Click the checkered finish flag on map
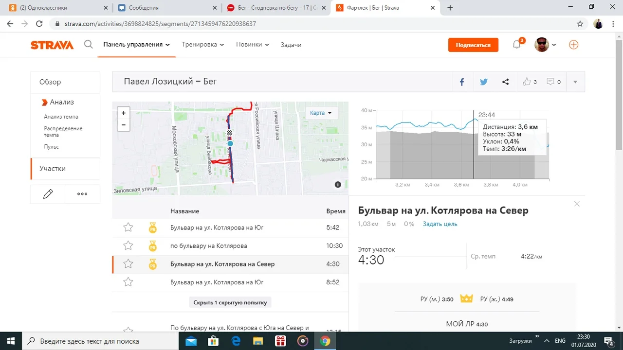Screen dimensions: 623x350 (230, 132)
